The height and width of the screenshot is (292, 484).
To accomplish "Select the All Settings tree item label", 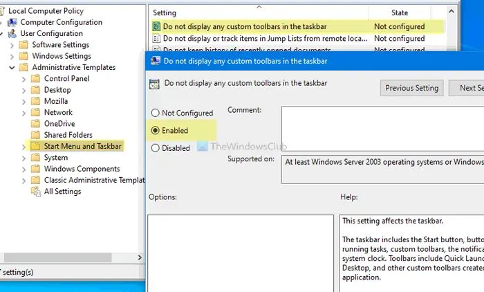I will (62, 192).
